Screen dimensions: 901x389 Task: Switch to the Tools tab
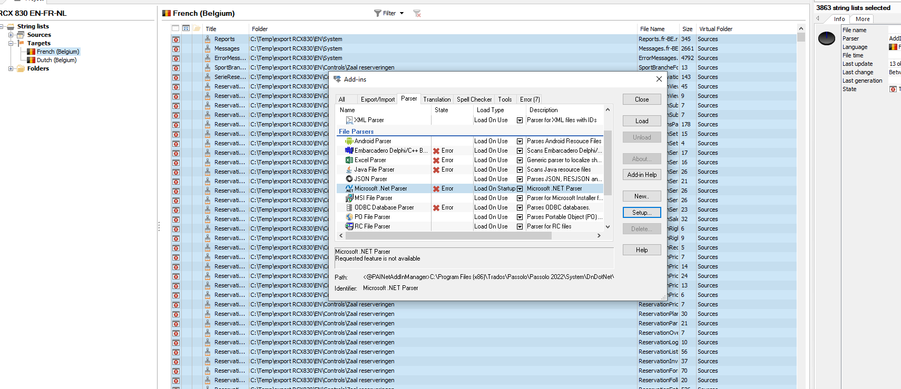505,99
